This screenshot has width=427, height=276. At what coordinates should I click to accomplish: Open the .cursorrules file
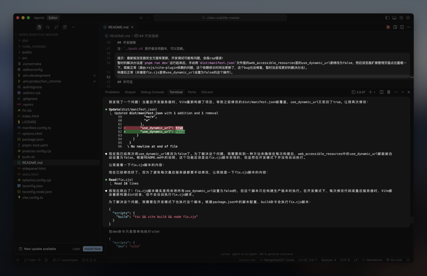coord(32,64)
